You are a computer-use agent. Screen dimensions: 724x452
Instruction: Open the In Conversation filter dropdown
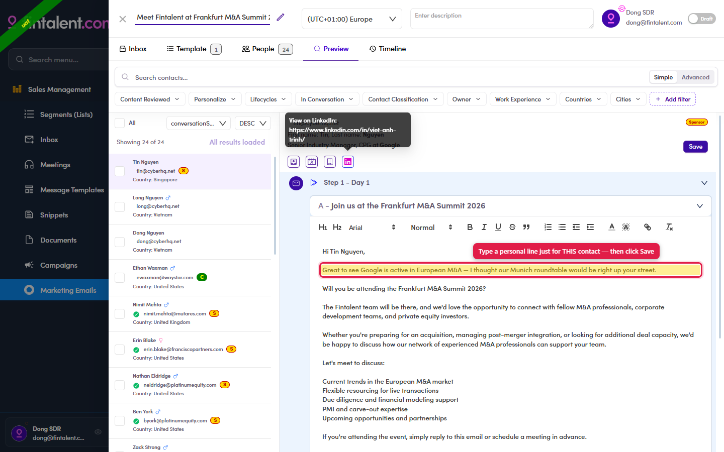327,99
